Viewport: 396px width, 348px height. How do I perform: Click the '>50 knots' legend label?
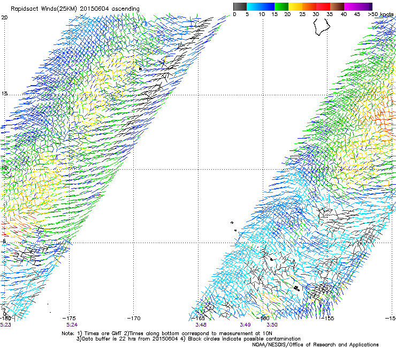(381, 14)
